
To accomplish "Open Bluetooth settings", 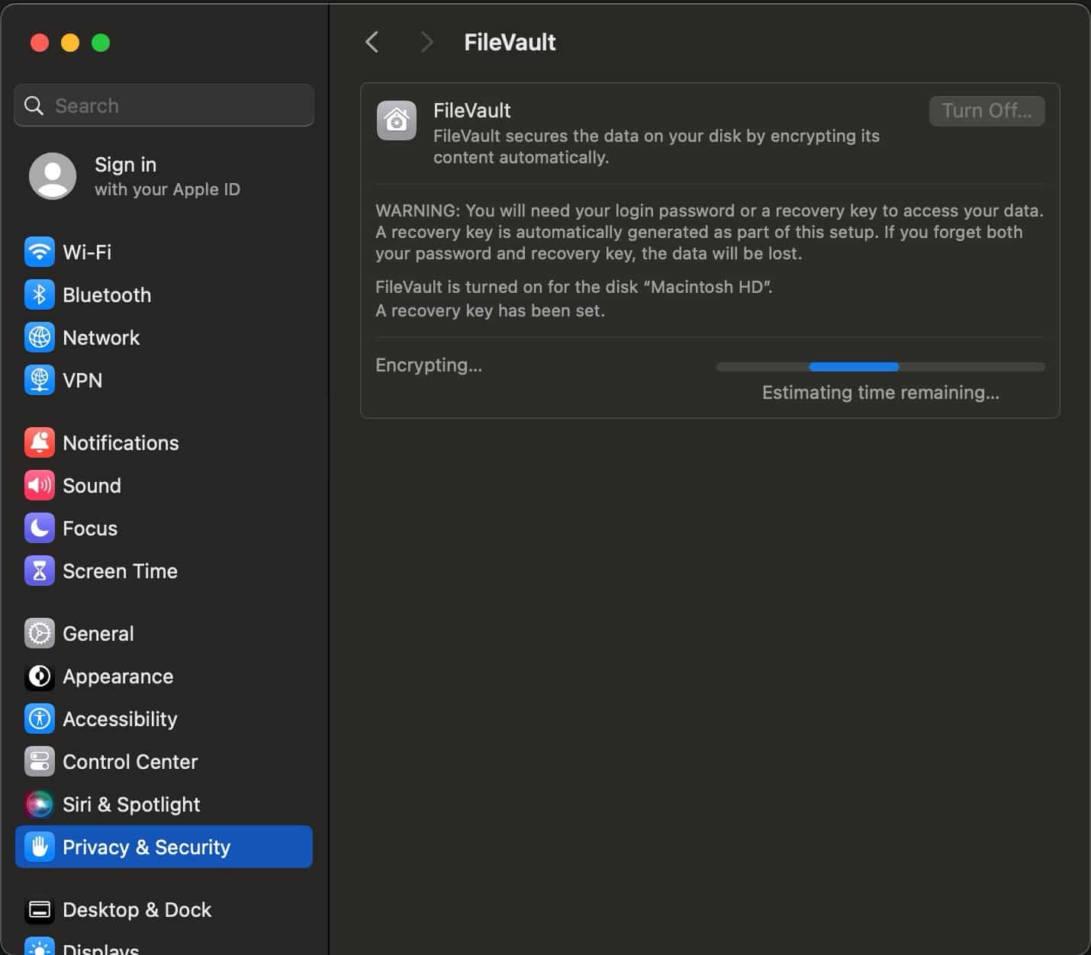I will tap(164, 294).
